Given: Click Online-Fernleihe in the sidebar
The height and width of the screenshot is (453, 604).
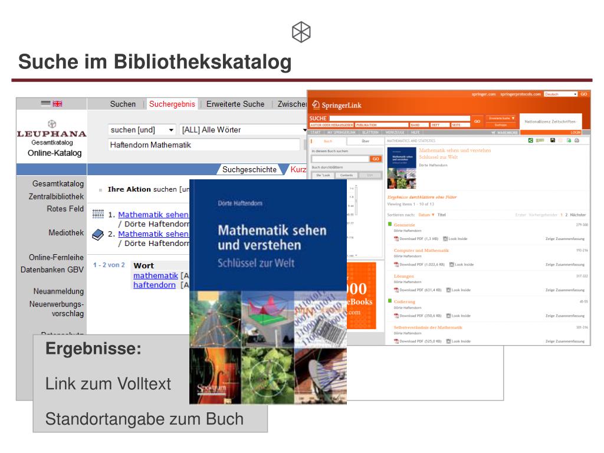Looking at the screenshot, I should point(56,257).
